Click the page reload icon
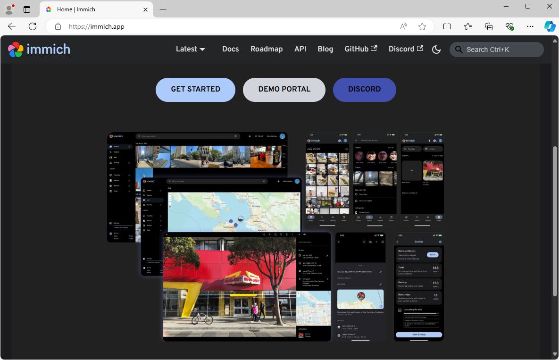Screen dimensions: 559x360 coord(32,26)
